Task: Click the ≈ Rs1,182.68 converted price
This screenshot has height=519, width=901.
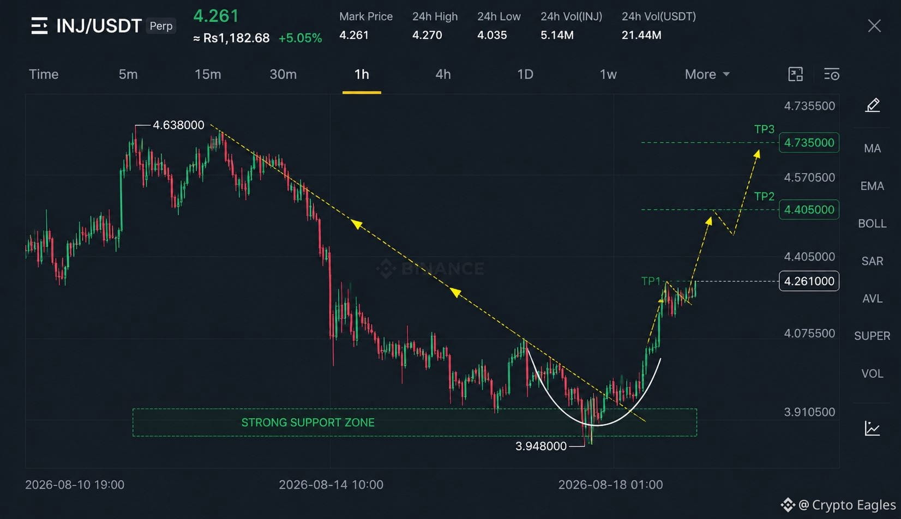Action: pos(231,38)
